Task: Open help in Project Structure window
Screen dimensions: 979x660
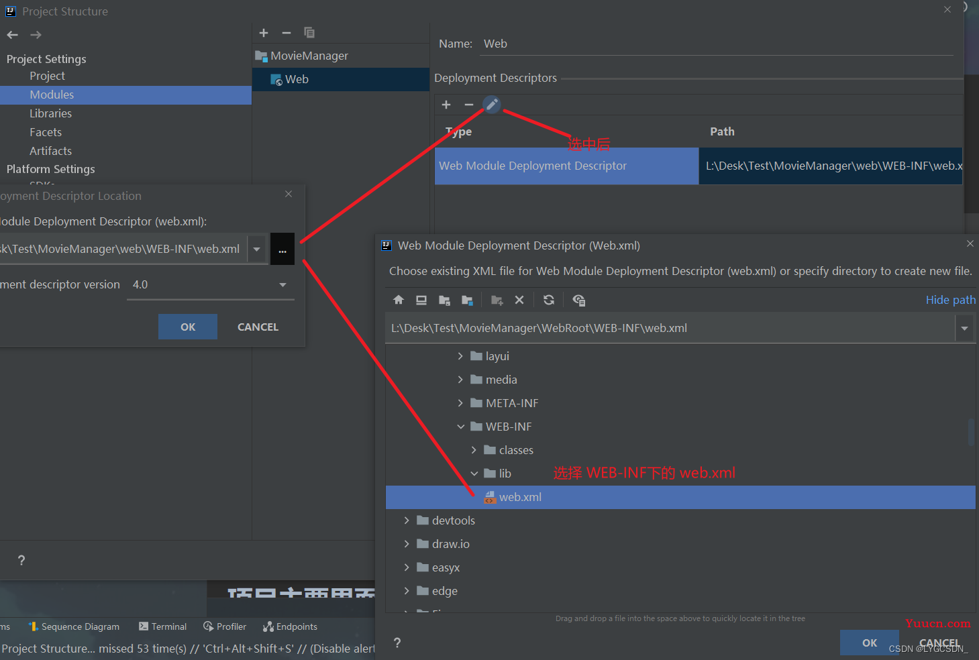Action: pos(21,560)
